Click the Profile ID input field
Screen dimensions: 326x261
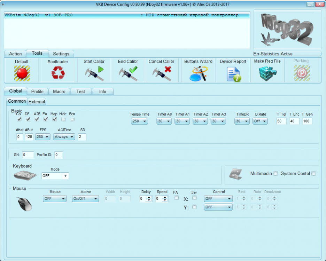pos(59,155)
